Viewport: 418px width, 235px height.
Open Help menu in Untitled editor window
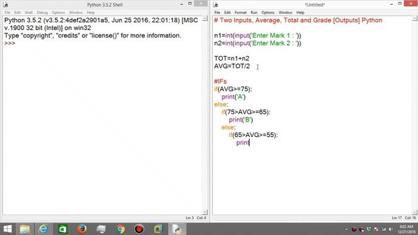coord(300,12)
